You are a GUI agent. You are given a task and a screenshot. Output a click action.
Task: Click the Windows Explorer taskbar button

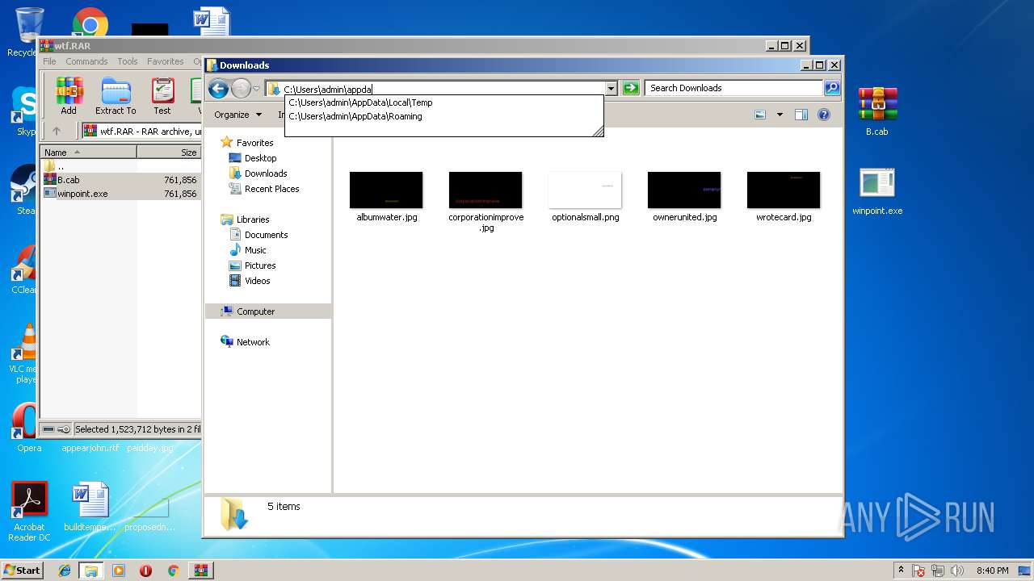click(x=91, y=571)
